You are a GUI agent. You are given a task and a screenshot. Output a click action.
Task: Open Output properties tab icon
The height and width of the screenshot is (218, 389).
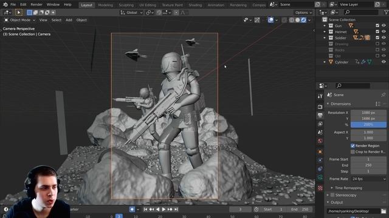coord(320,115)
